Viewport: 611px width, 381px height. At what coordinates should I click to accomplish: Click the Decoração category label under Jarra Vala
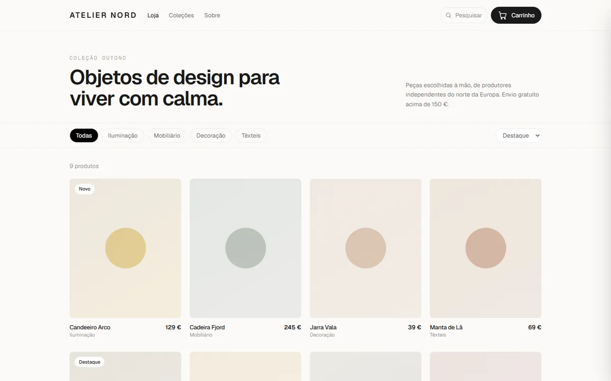click(322, 335)
